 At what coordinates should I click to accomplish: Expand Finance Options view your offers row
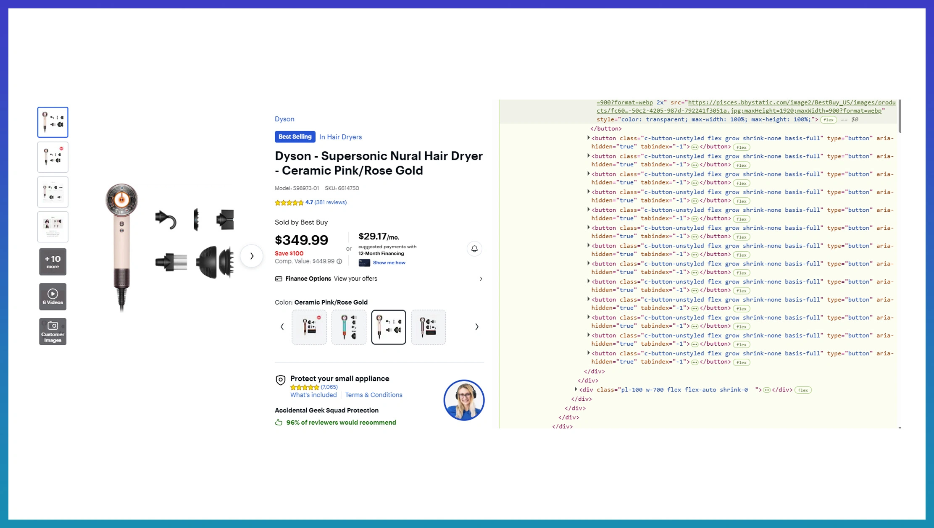click(x=379, y=279)
